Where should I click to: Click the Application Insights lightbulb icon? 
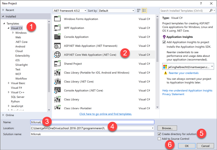tap(164, 37)
